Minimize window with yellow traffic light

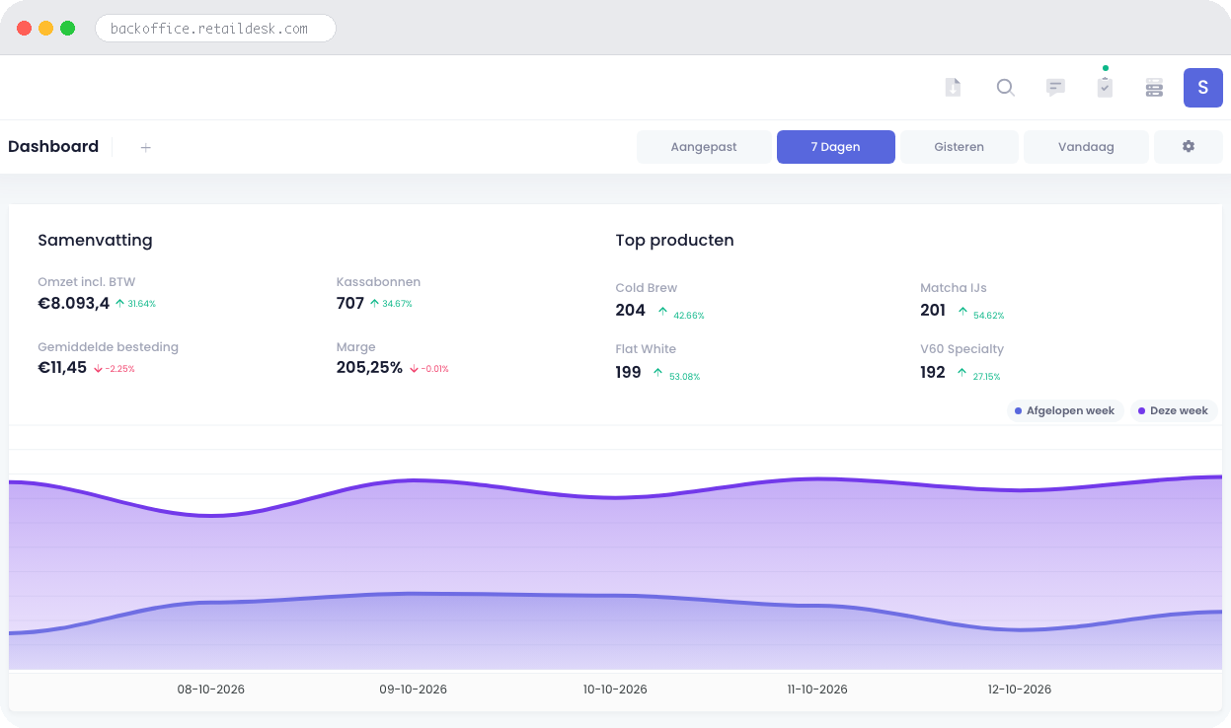[x=46, y=29]
